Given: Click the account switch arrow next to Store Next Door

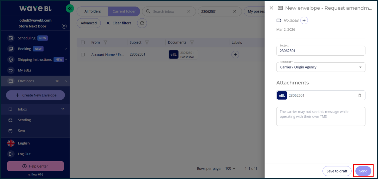Looking at the screenshot, I should pos(64,26).
